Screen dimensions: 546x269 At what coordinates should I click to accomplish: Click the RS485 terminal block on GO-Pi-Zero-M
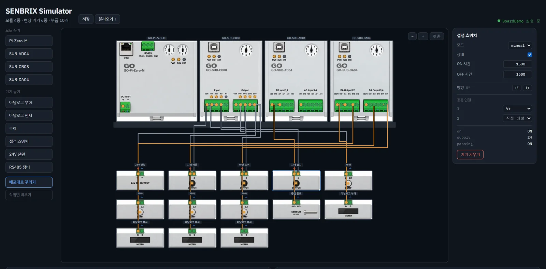click(148, 46)
